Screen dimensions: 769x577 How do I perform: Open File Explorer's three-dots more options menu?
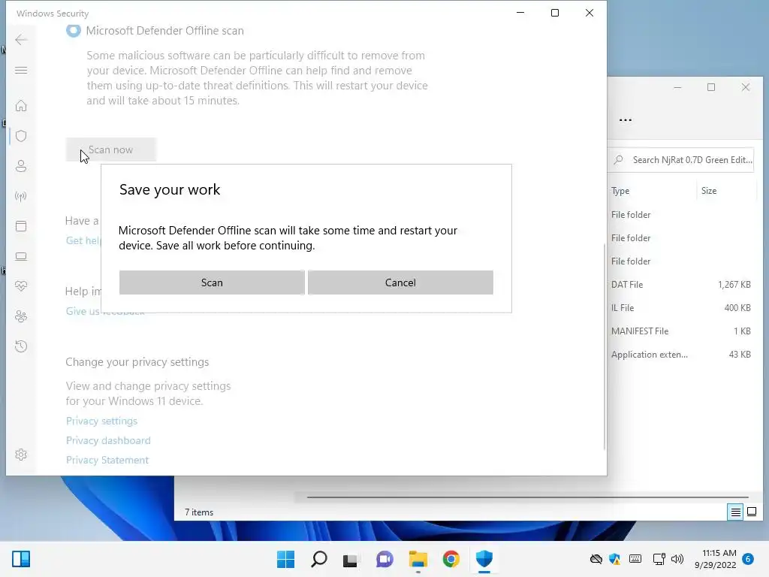coord(626,119)
